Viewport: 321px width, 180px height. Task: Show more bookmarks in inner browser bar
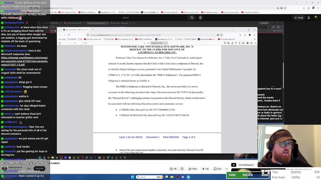click(255, 39)
